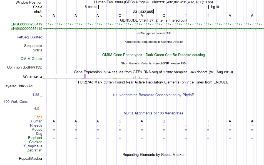Click Short Genetic Variants from dbSNP title
Image resolution: width=264 pixels, height=165 pixels.
tap(153, 63)
